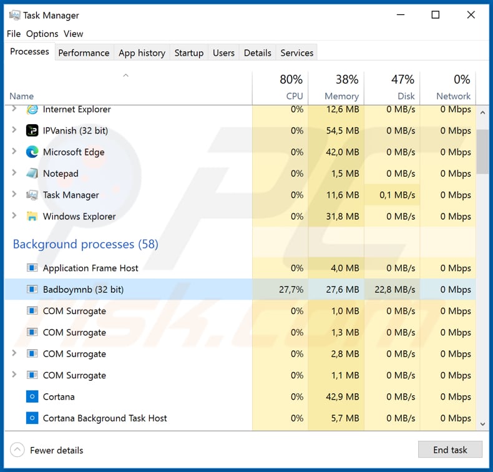Switch to the Services tab
Screen dimensions: 493x472
(x=297, y=53)
